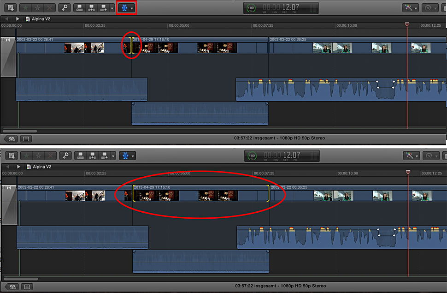Click status text "03:57:22 insgesamt" in upper timeline
Image resolution: width=447 pixels, height=293 pixels.
coord(254,138)
